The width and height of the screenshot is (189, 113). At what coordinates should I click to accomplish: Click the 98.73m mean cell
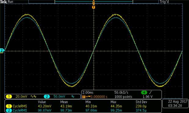pyautogui.click(x=66, y=111)
